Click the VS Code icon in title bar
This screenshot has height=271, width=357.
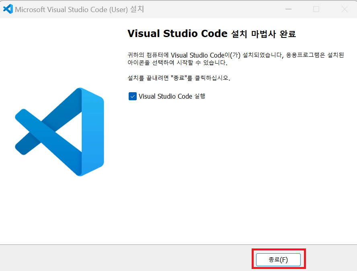point(8,9)
